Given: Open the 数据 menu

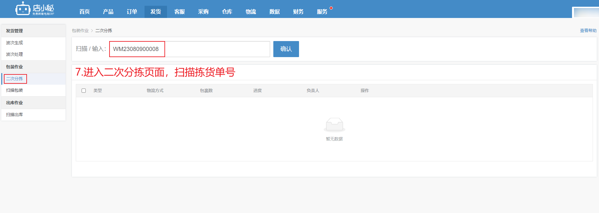Looking at the screenshot, I should pyautogui.click(x=275, y=12).
